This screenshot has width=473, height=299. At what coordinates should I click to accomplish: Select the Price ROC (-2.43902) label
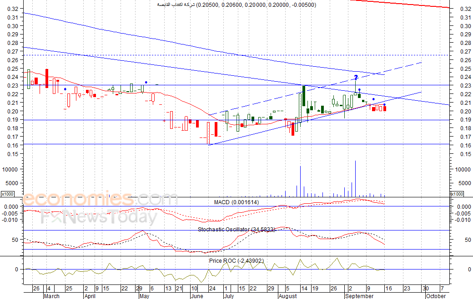pyautogui.click(x=236, y=261)
